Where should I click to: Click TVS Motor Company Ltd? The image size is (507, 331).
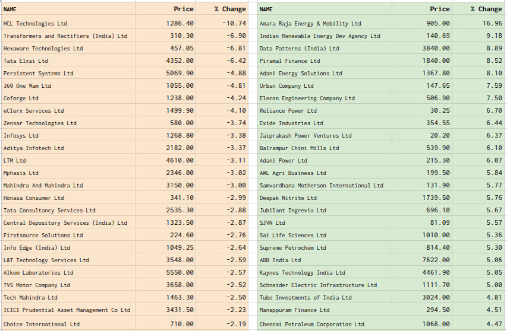pos(68,285)
